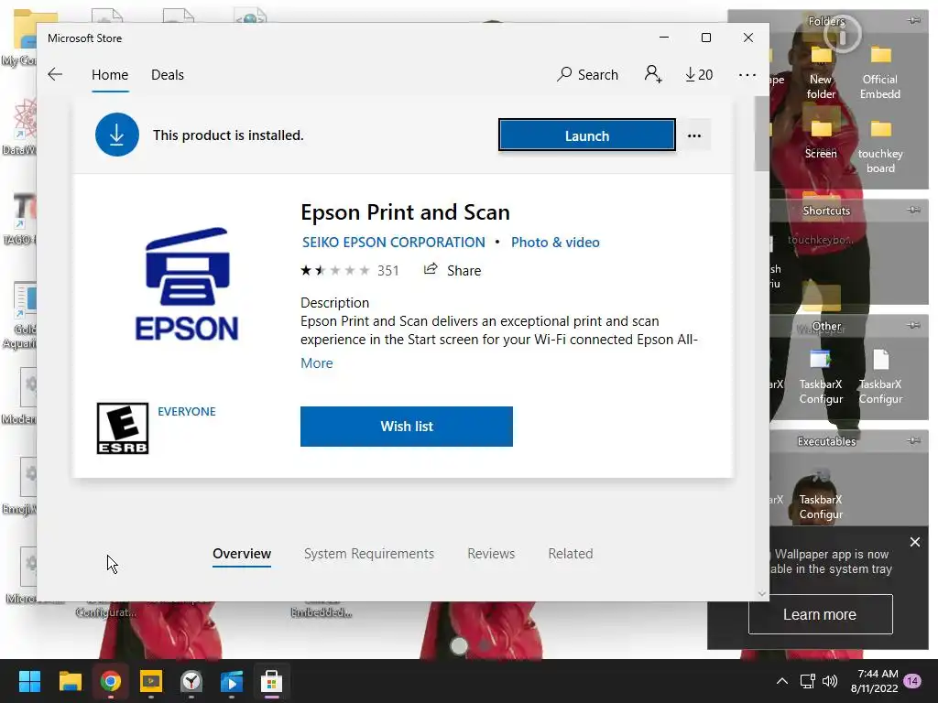
Task: Launch Epson Print and Scan
Action: (587, 135)
